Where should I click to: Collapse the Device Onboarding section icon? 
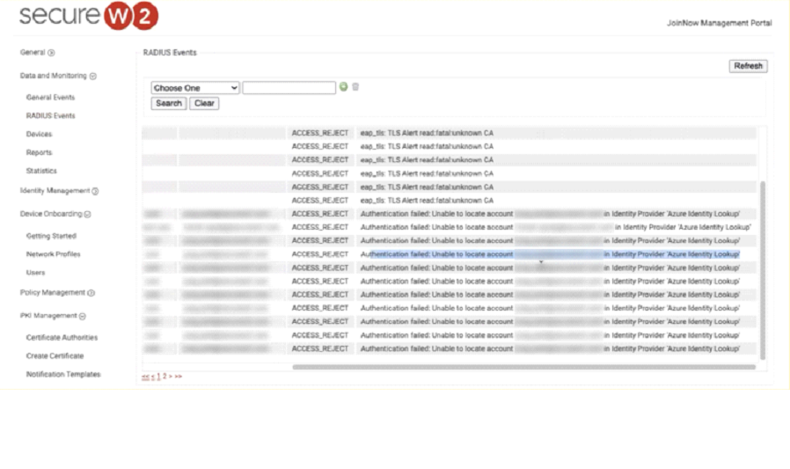pyautogui.click(x=88, y=214)
